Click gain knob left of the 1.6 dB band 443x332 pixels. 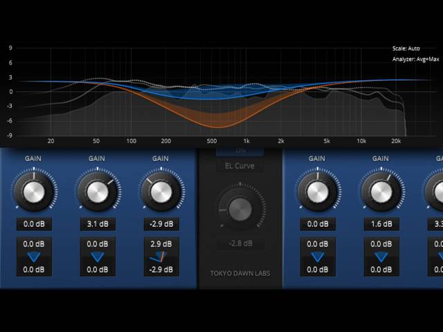point(318,192)
